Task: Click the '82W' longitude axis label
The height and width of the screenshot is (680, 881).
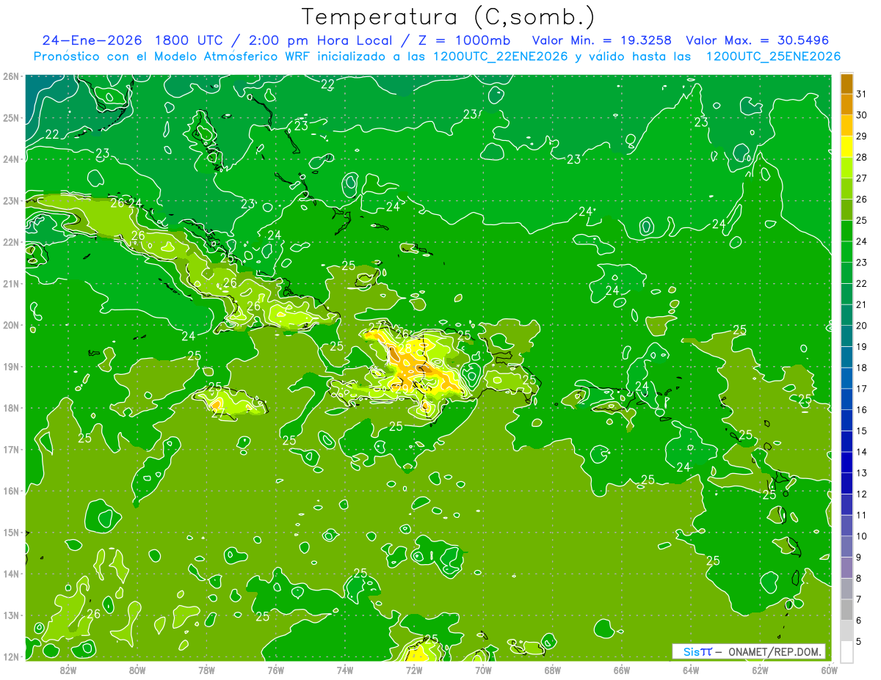Action: pos(68,670)
